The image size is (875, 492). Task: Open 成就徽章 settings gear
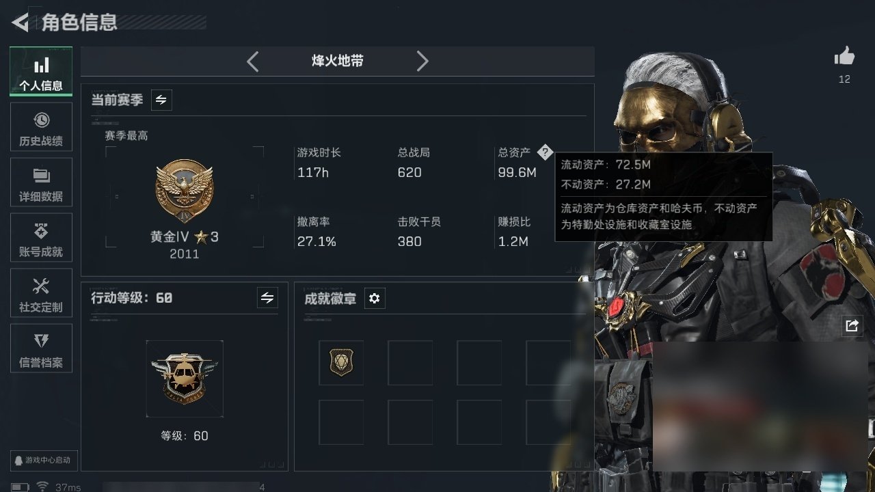click(x=375, y=299)
